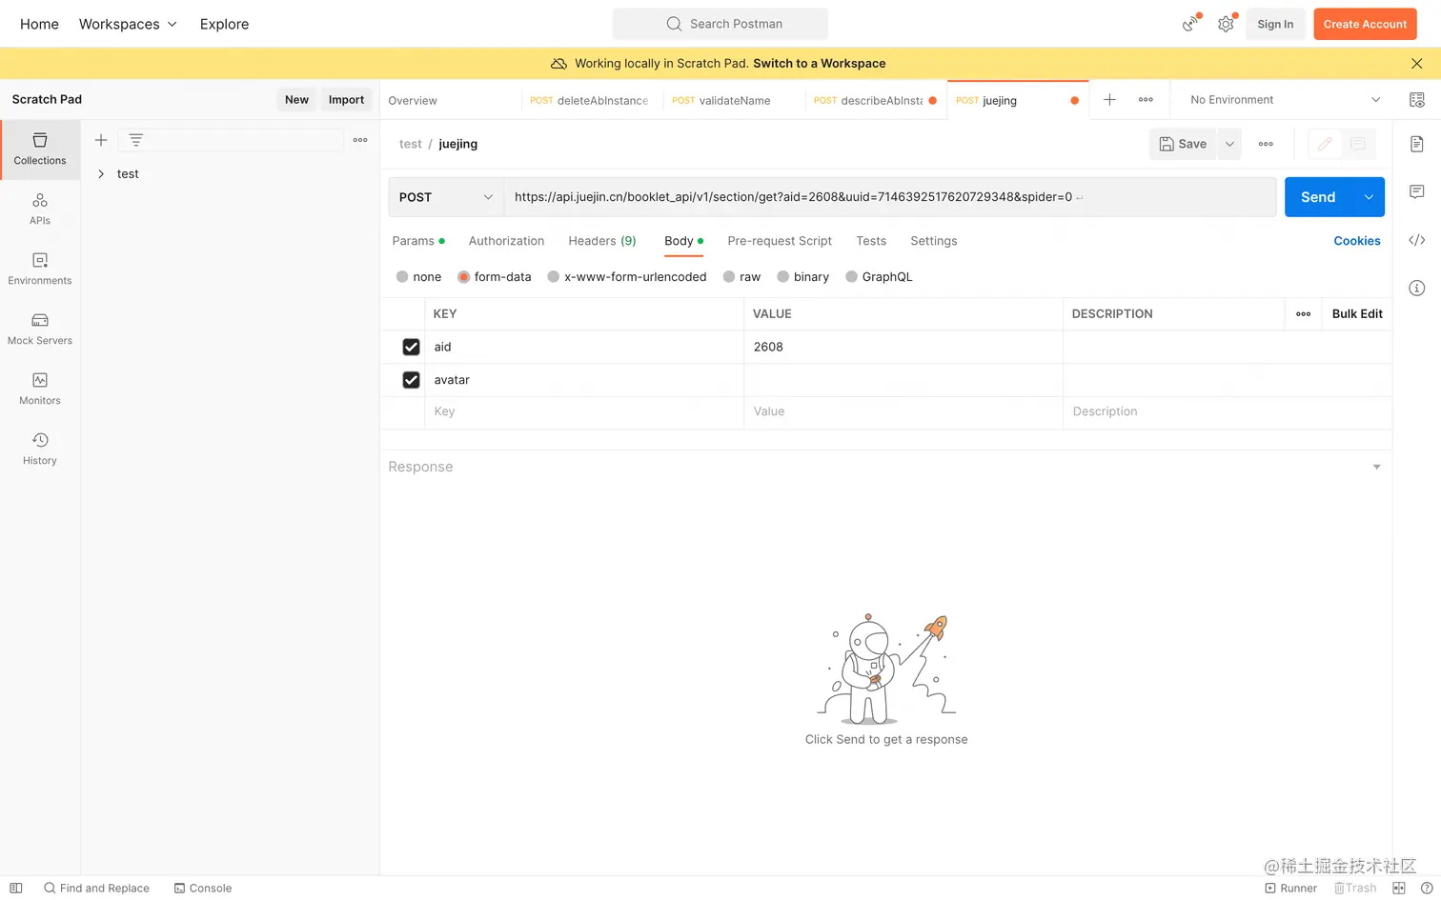This screenshot has height=900, width=1441.
Task: Open the Collections sidebar panel
Action: pos(40,150)
